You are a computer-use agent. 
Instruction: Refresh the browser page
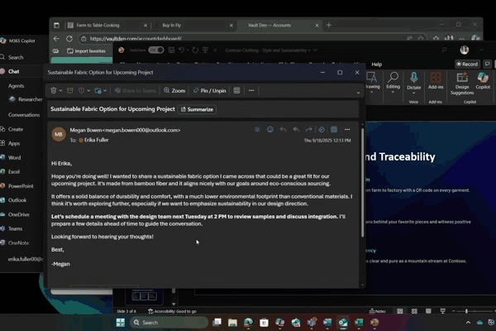tap(69, 39)
